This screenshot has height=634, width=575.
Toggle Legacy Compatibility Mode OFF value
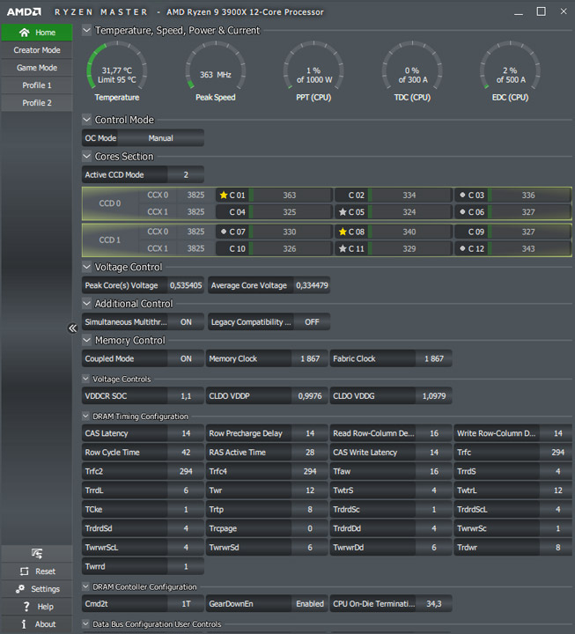tap(312, 322)
